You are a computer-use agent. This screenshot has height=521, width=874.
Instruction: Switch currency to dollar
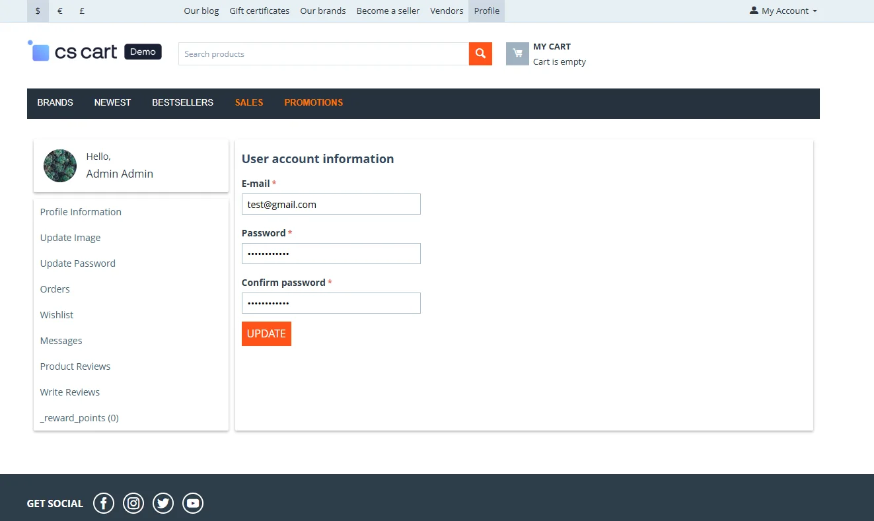(38, 11)
